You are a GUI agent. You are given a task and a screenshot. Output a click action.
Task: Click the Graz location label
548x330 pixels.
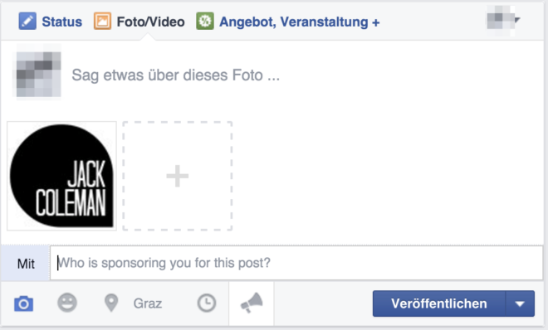point(148,303)
